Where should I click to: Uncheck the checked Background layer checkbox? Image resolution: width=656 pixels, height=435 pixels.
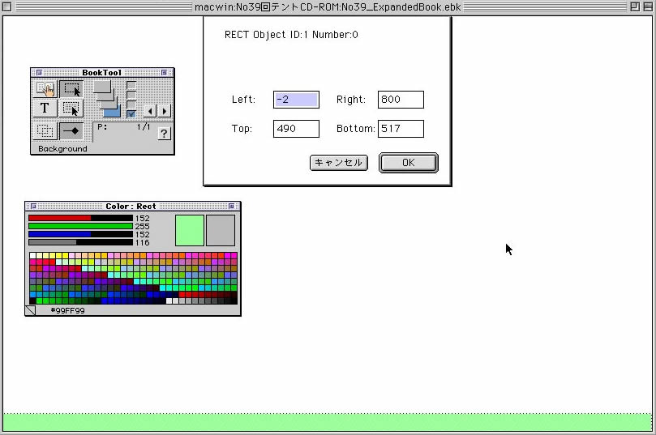(x=131, y=113)
